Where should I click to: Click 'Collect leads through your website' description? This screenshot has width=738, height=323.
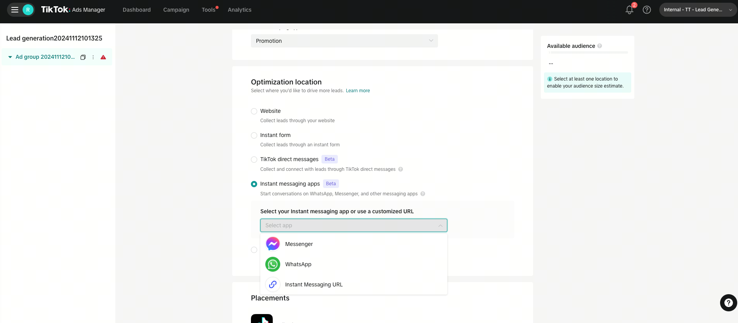click(x=297, y=121)
